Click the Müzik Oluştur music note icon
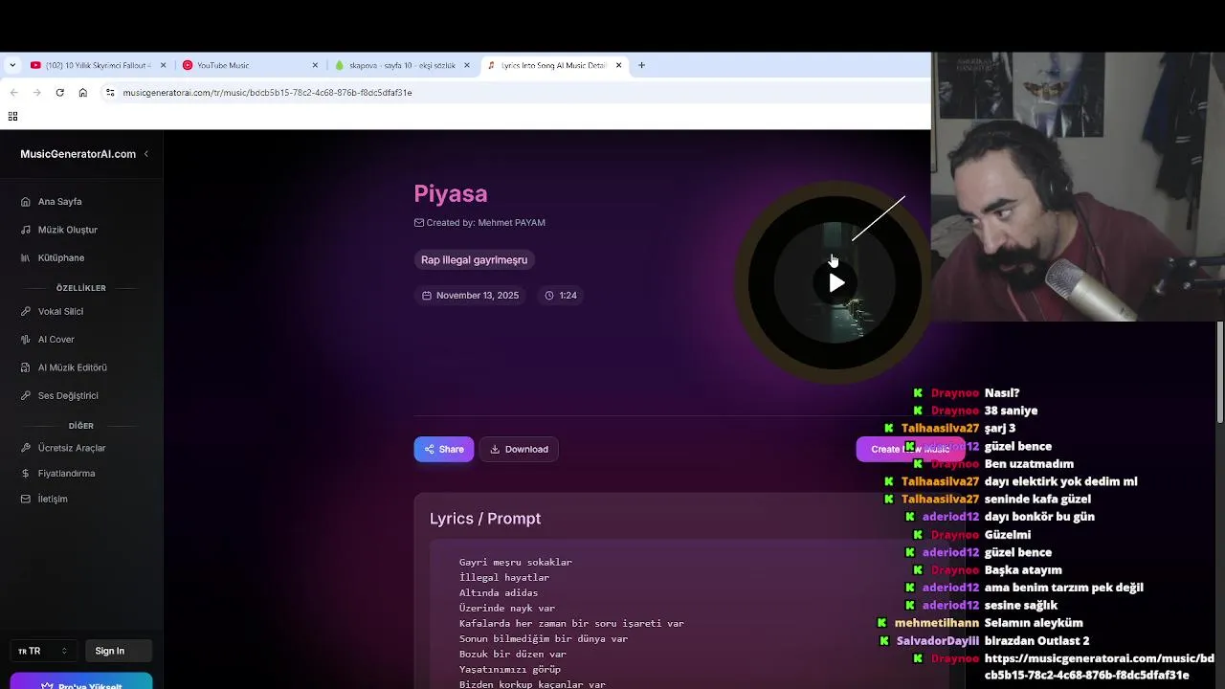Viewport: 1225px width, 689px height. pos(26,230)
